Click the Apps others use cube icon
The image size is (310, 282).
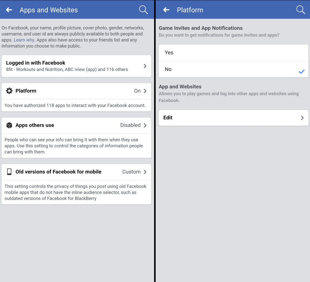pyautogui.click(x=9, y=125)
